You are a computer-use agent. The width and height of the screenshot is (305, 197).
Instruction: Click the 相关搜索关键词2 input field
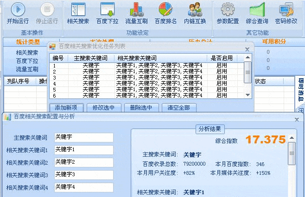(83, 162)
